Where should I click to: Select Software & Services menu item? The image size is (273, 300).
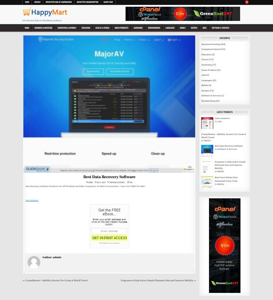pos(220,28)
